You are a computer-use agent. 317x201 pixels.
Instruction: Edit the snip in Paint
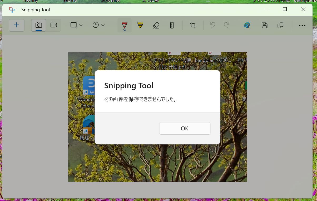[x=247, y=25]
